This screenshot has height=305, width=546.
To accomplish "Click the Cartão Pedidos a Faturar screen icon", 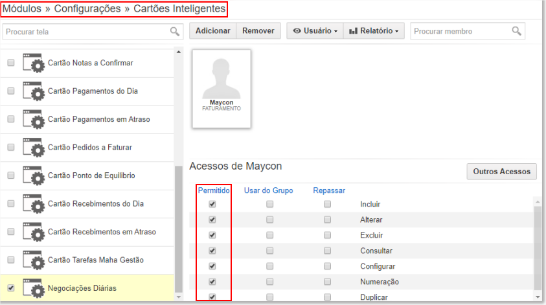I will [34, 148].
